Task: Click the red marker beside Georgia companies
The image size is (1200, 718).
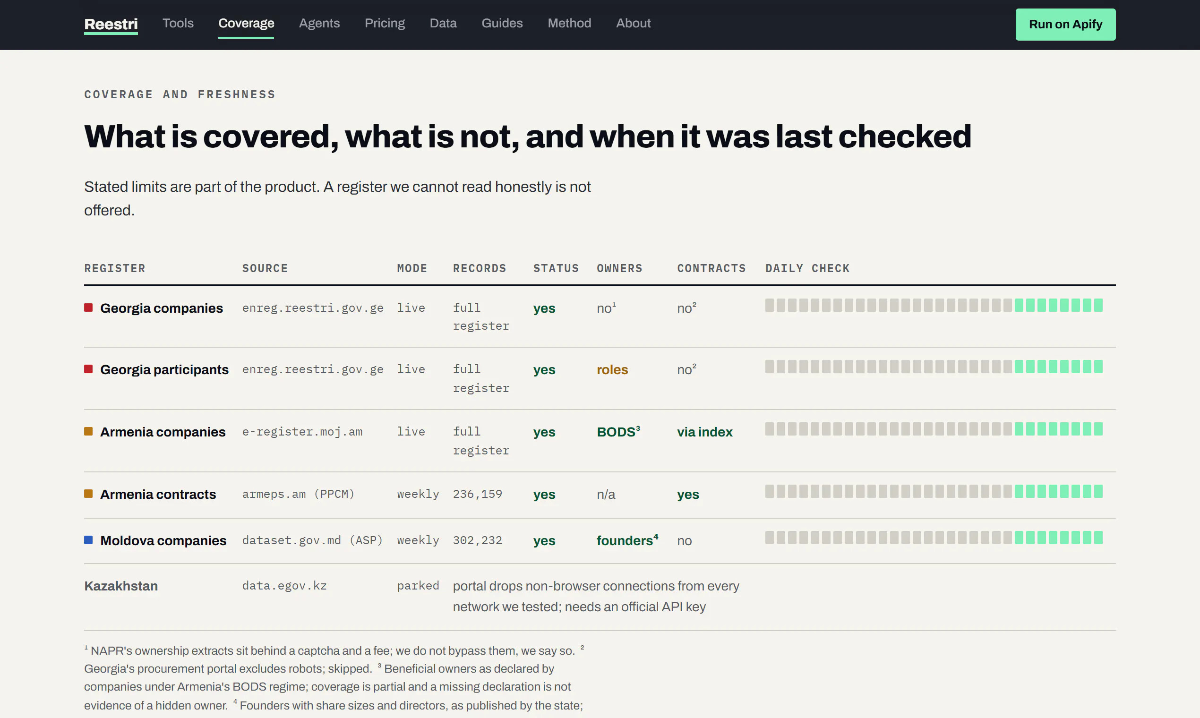Action: click(x=88, y=307)
